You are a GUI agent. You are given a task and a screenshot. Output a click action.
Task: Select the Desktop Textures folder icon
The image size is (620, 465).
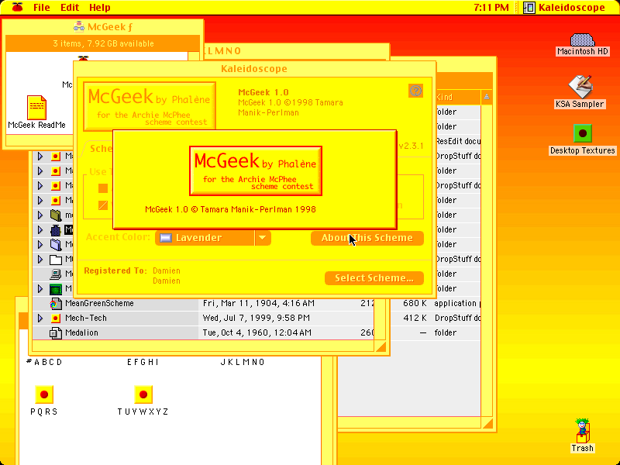583,133
